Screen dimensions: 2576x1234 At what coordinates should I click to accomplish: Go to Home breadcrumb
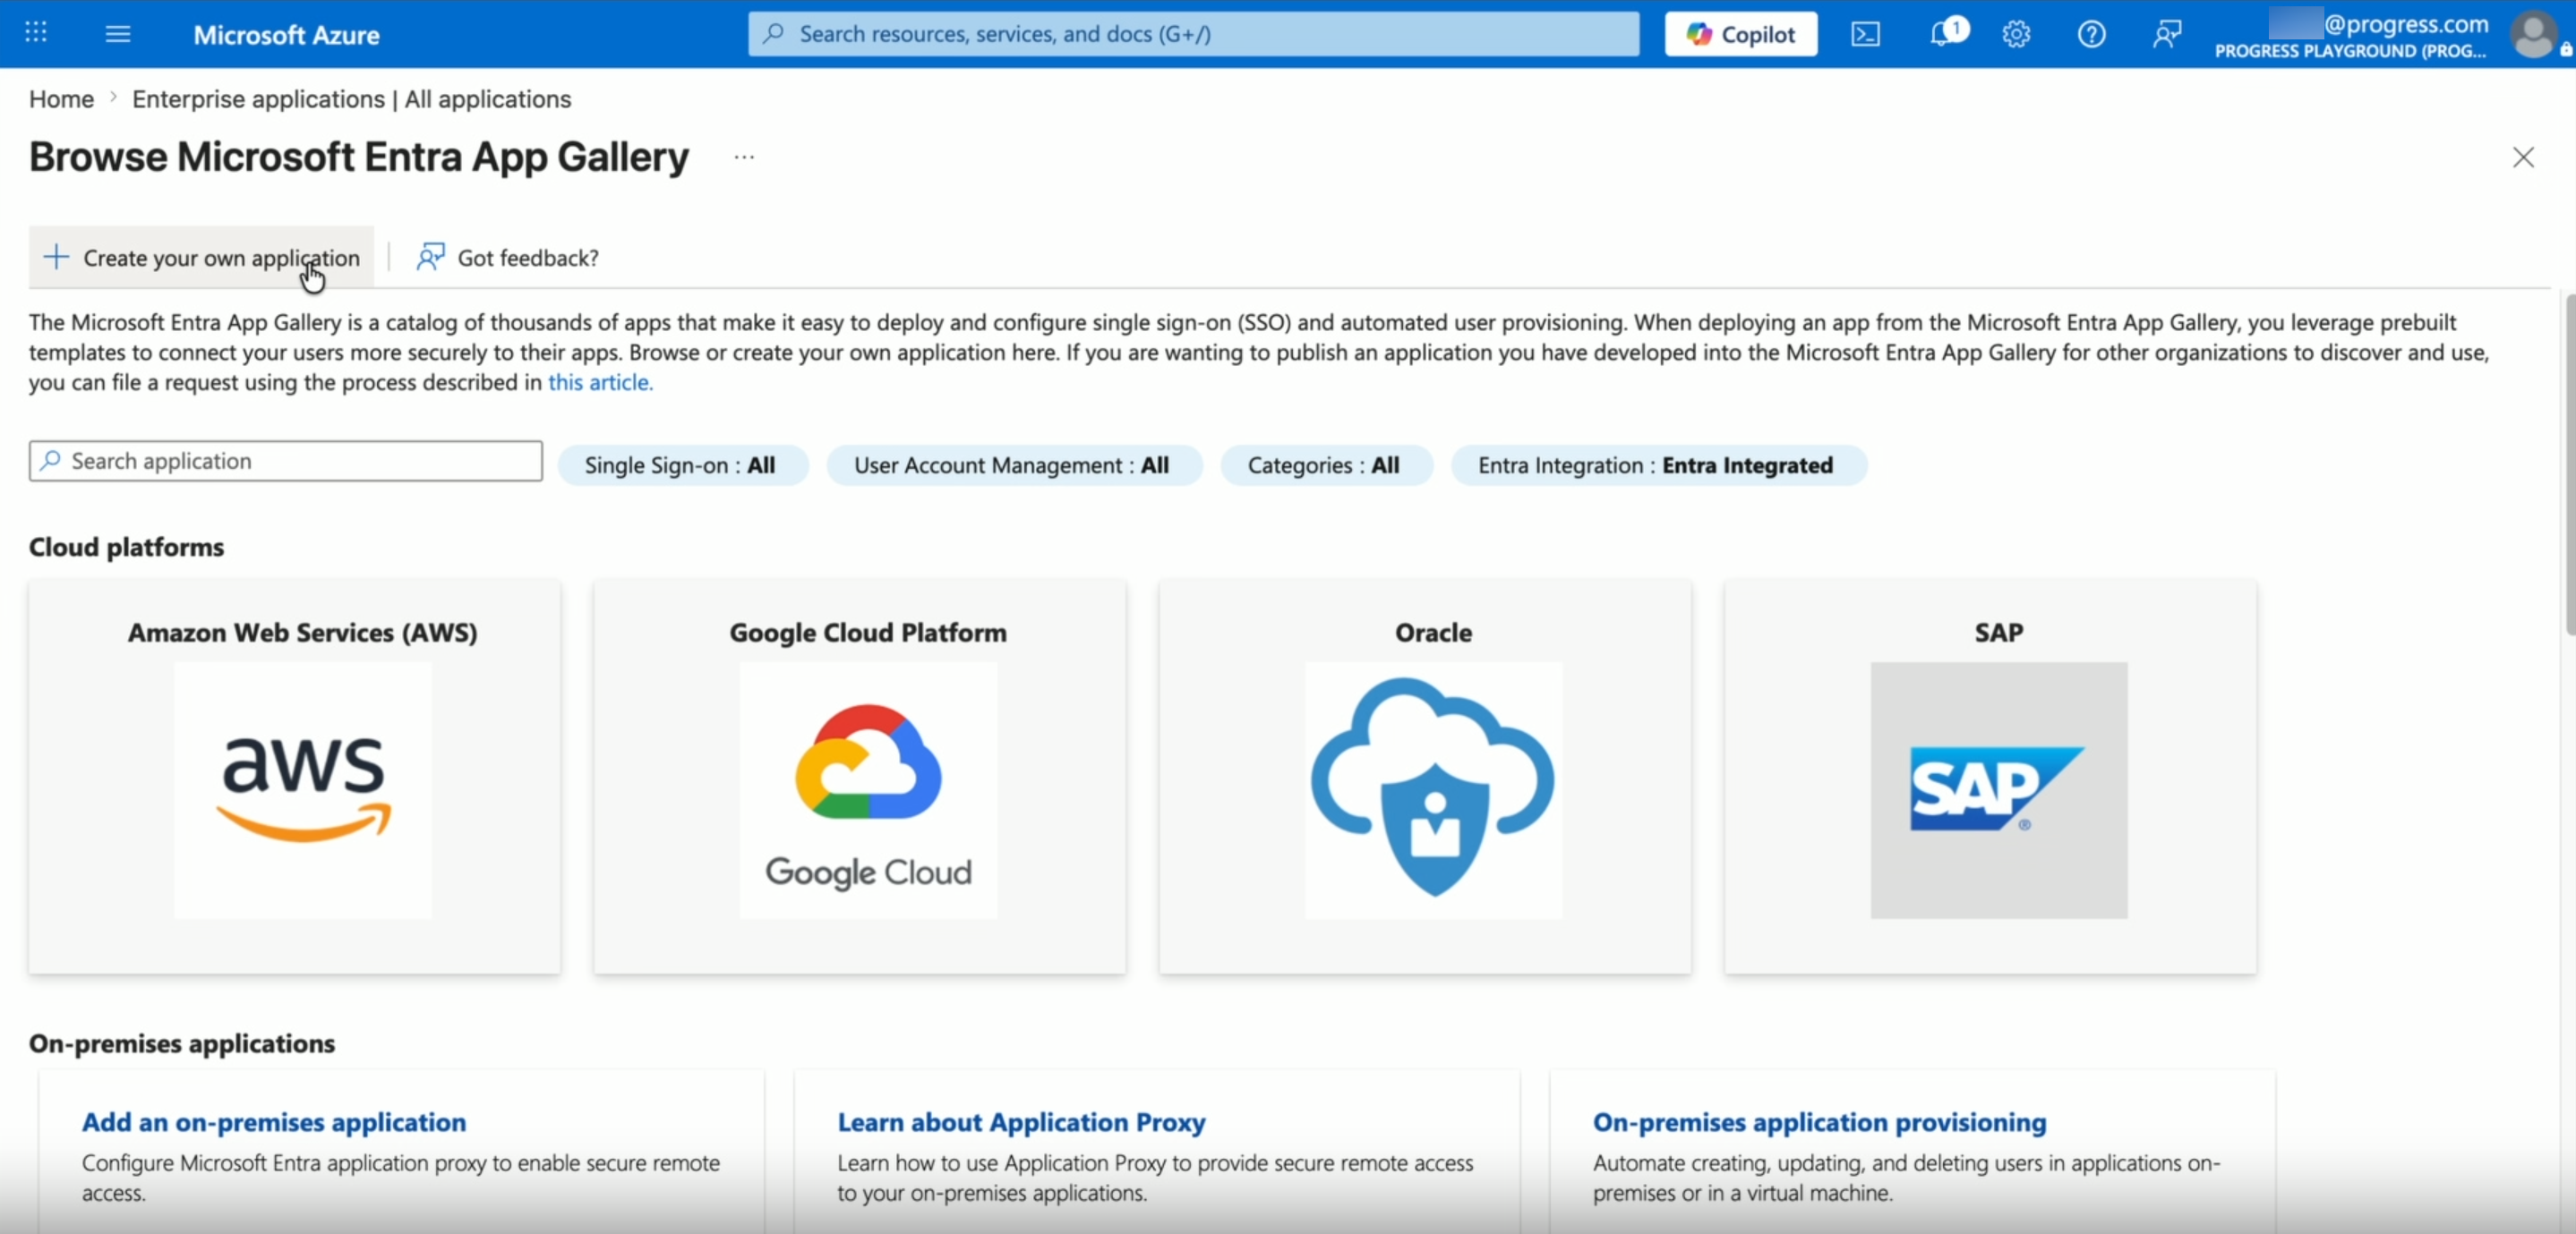point(61,99)
